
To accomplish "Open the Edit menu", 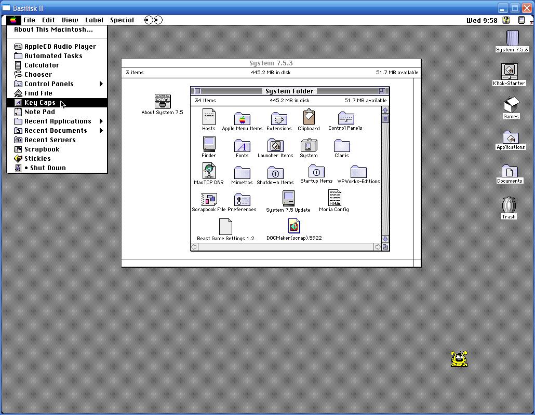I will (48, 20).
